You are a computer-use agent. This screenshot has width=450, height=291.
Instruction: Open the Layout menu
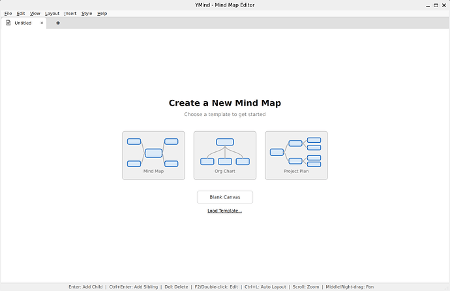click(52, 13)
